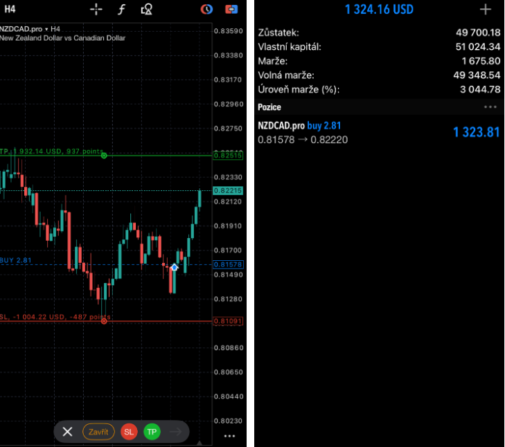Activate the crosshair cursor tool

tap(96, 10)
